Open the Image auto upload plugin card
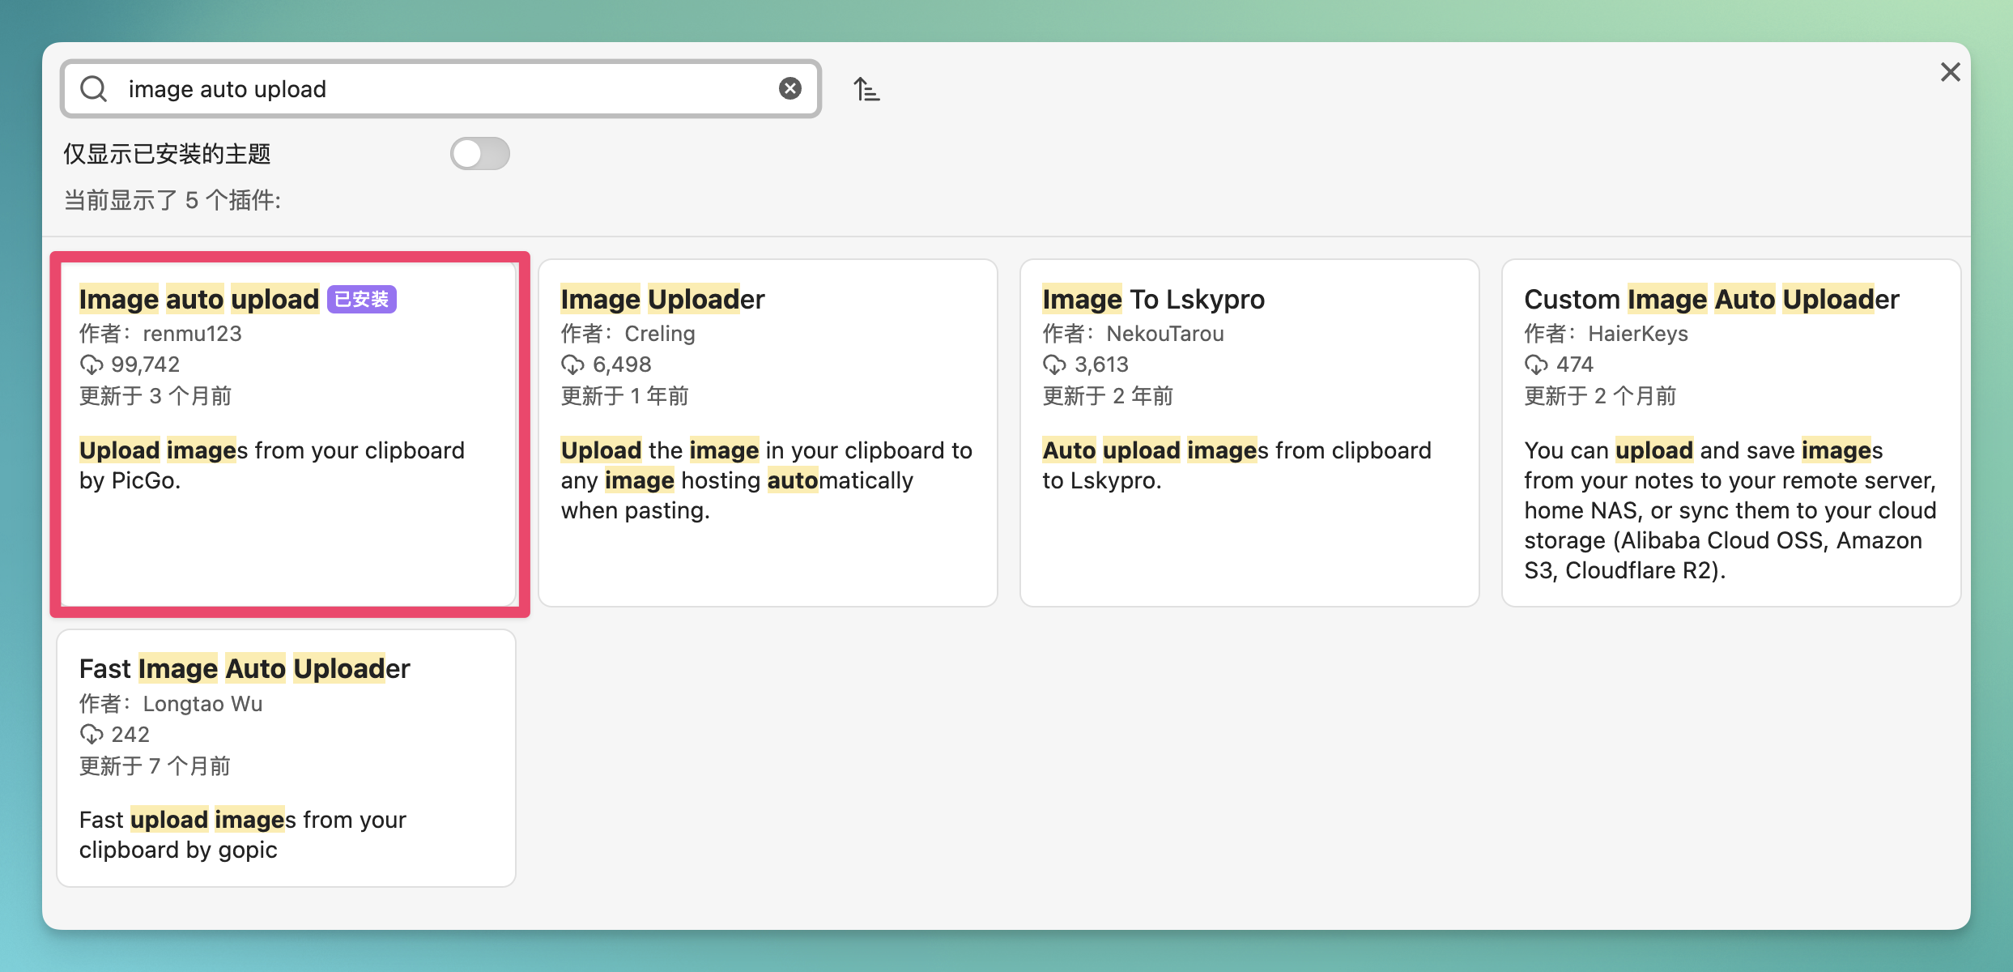 287,433
